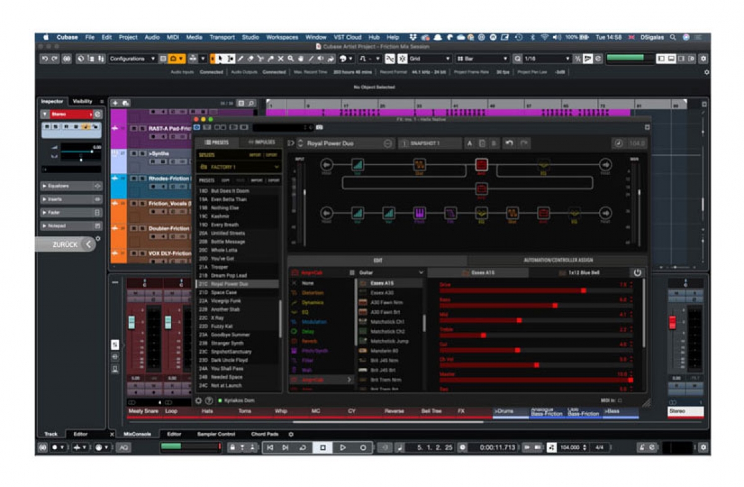Image resolution: width=744 pixels, height=487 pixels.
Task: Open the Project menu in the menu bar
Action: click(128, 37)
